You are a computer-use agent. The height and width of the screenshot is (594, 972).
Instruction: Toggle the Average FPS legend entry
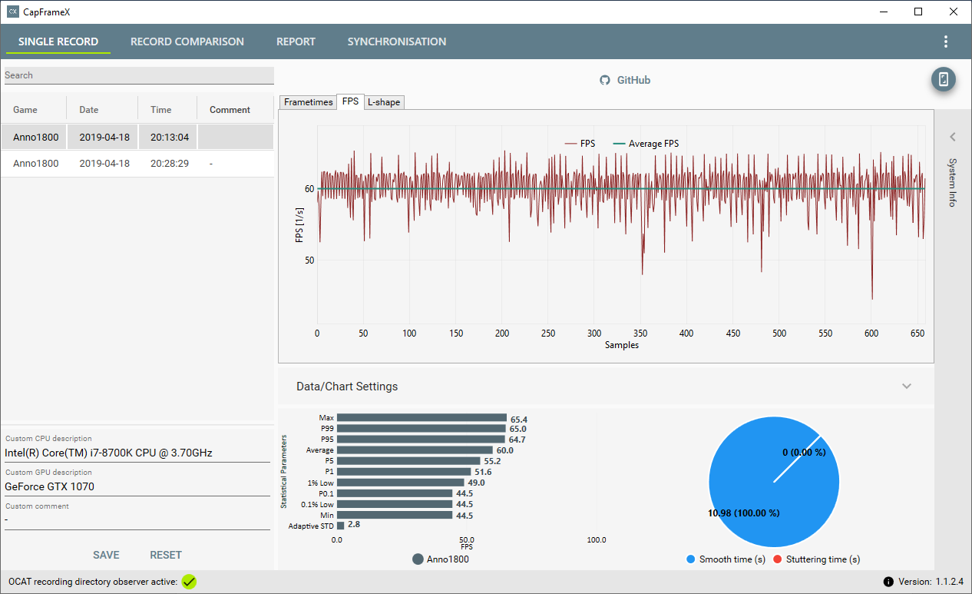tap(645, 144)
